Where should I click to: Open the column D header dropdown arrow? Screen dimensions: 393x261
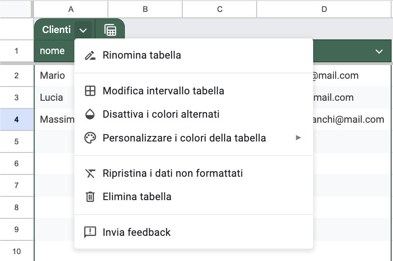[x=379, y=51]
